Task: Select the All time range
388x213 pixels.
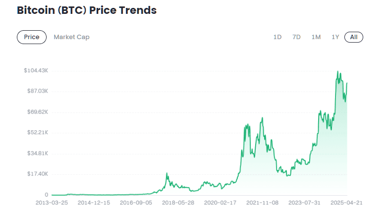Action: 354,37
